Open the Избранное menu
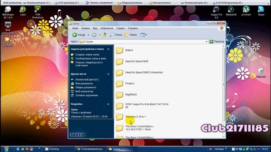Screen dimensions: 271x152 point(107,28)
